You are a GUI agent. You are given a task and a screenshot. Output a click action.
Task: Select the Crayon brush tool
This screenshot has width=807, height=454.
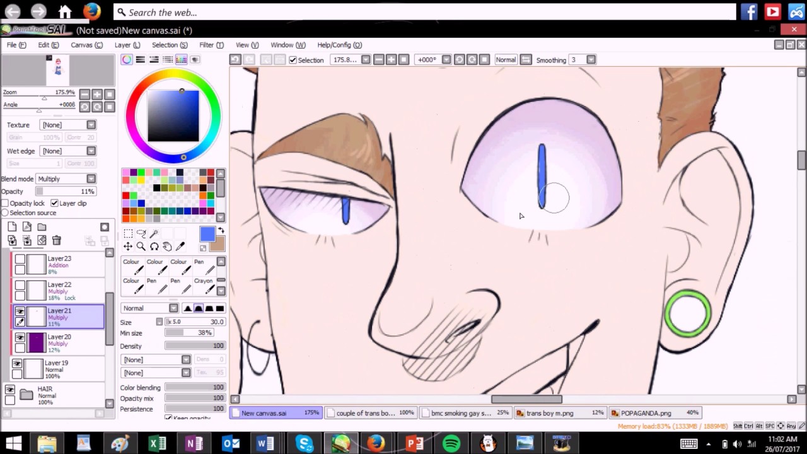[x=204, y=285]
